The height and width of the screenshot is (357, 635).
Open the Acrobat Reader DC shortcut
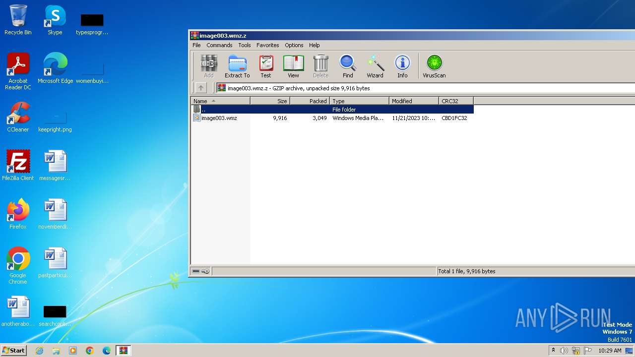pos(18,71)
